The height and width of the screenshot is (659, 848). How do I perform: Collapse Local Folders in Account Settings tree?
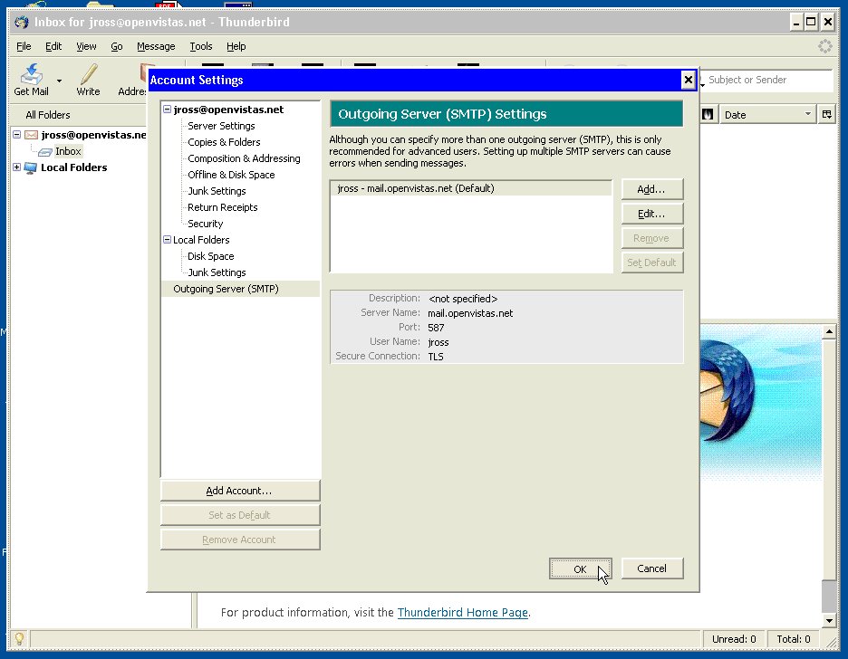(167, 239)
